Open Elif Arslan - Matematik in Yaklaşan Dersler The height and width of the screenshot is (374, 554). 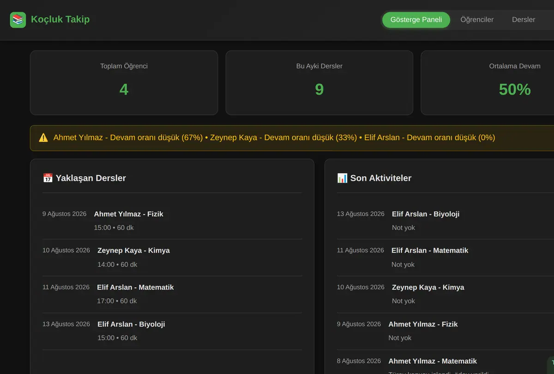pyautogui.click(x=135, y=287)
